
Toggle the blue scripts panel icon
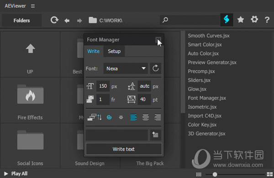(x=227, y=20)
